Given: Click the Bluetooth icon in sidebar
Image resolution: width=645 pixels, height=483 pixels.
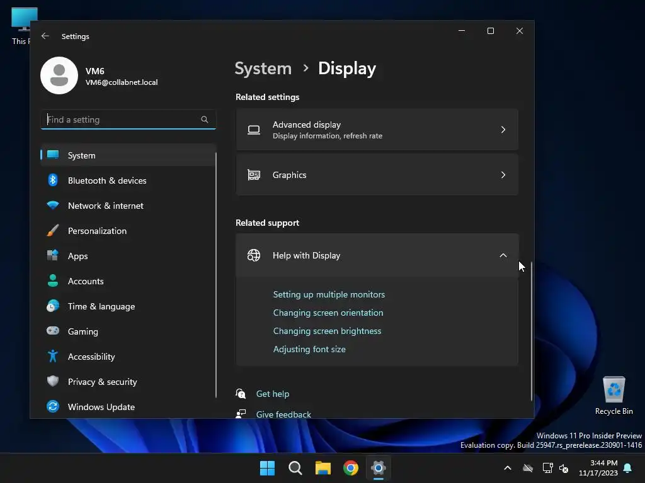Looking at the screenshot, I should coord(53,180).
